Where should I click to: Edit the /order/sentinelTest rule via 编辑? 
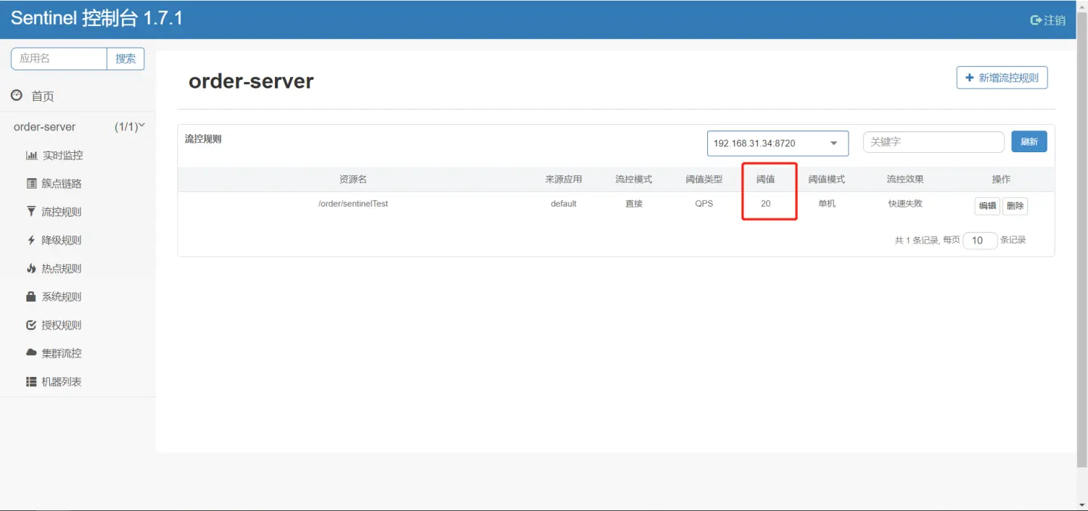coord(987,206)
